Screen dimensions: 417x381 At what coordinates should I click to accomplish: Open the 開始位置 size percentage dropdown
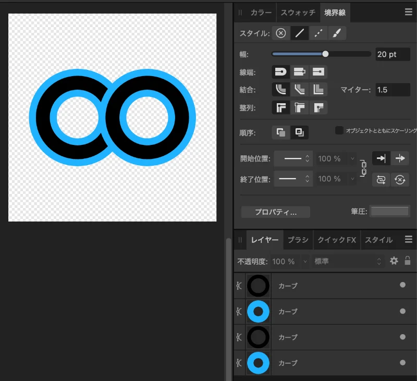[352, 159]
